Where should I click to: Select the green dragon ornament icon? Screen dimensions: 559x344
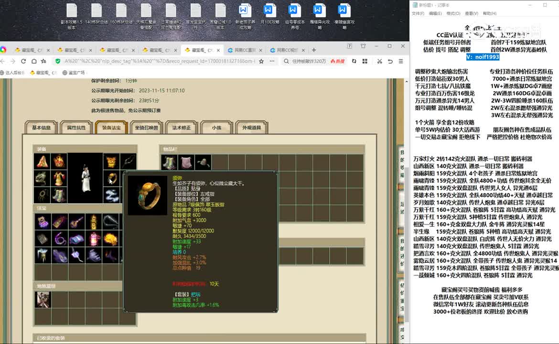42,179
